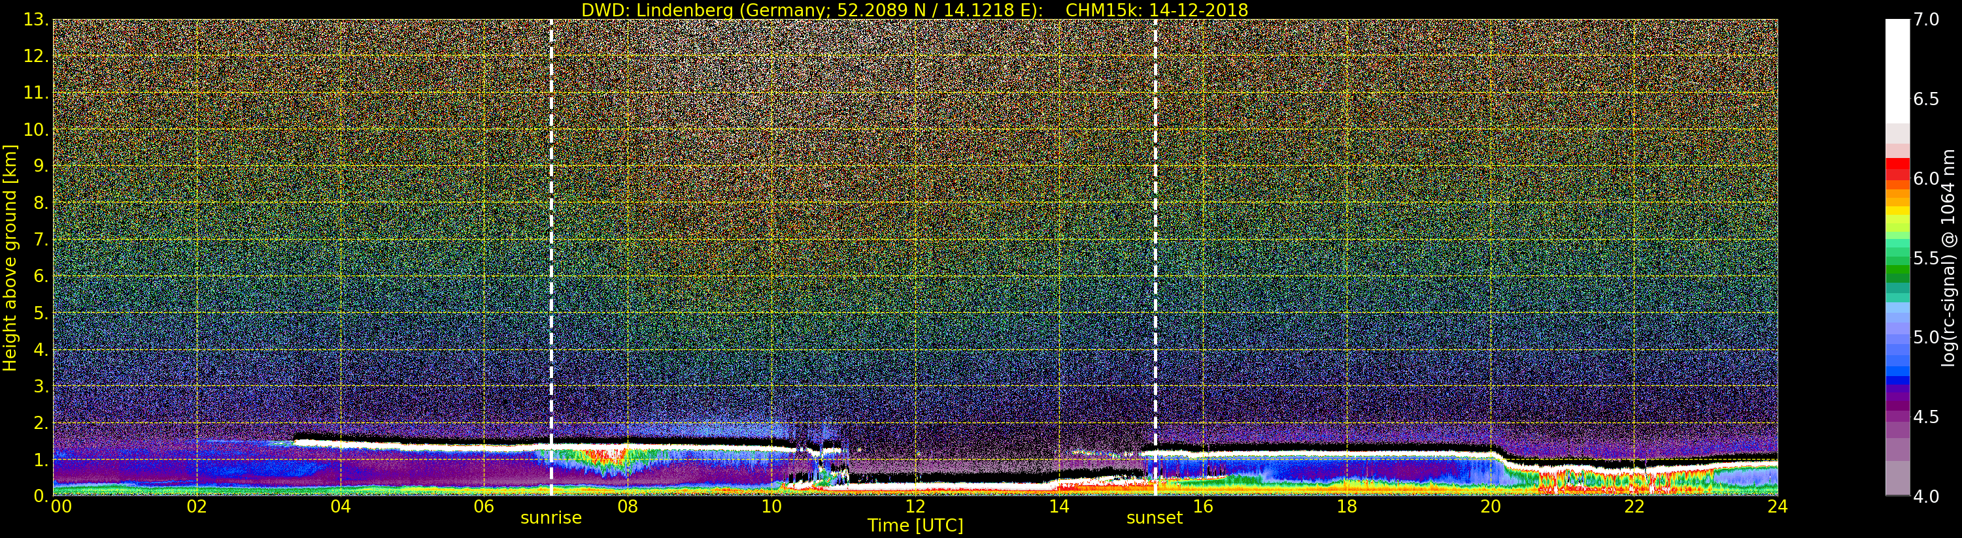This screenshot has height=538, width=1962.
Task: Click height axis tick '7.'
Action: (41, 240)
